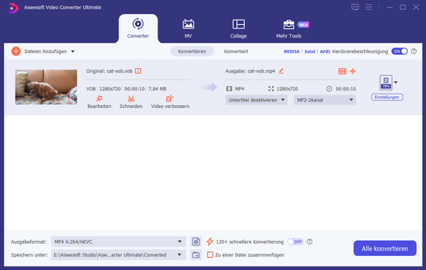This screenshot has width=426, height=270.
Task: Click the ID3 metadata icon
Action: tap(342, 71)
